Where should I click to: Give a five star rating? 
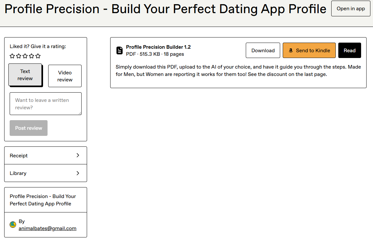pos(38,56)
